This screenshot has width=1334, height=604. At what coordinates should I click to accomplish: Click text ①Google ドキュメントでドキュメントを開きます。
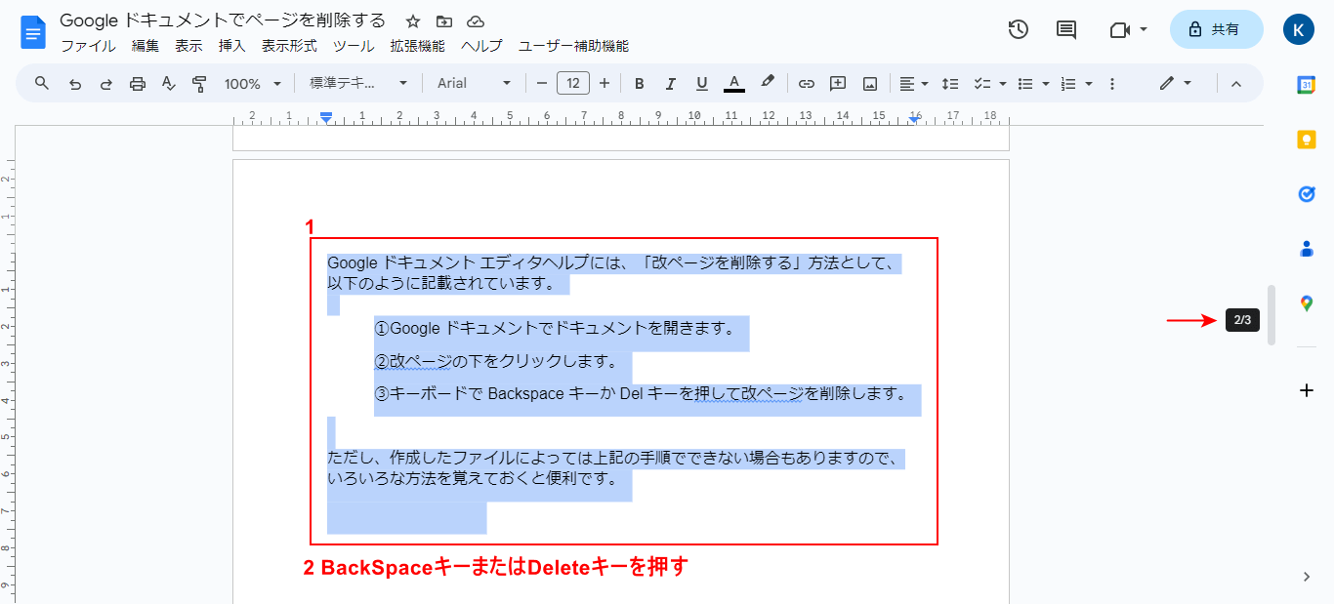(x=556, y=328)
